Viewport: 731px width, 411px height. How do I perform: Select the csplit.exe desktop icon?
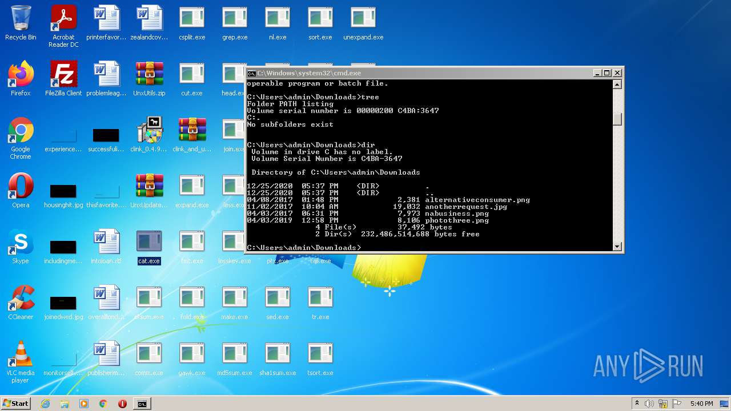[x=192, y=23]
